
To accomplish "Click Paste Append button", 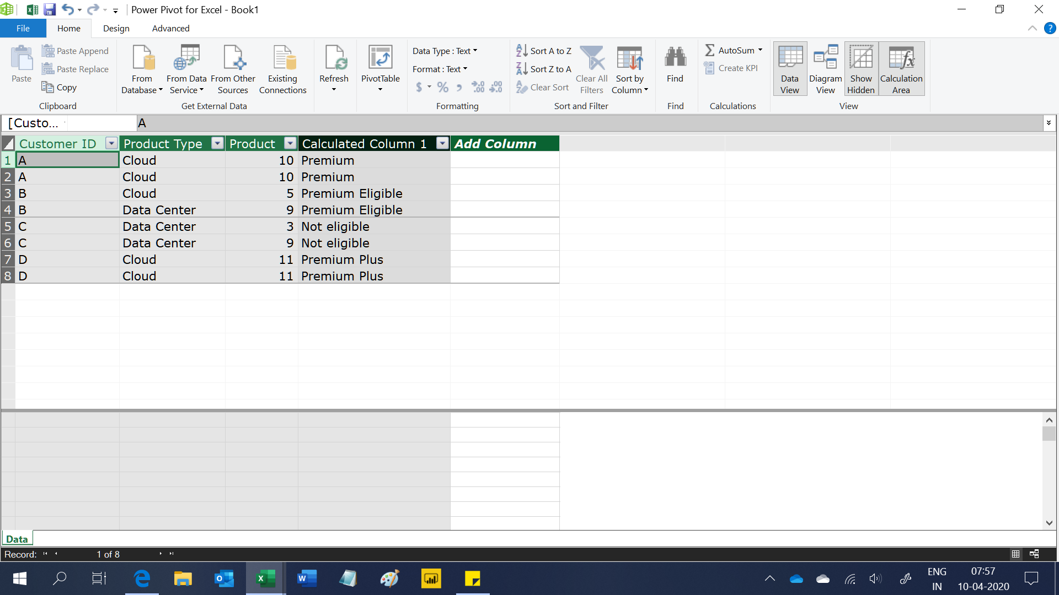I will coord(75,51).
